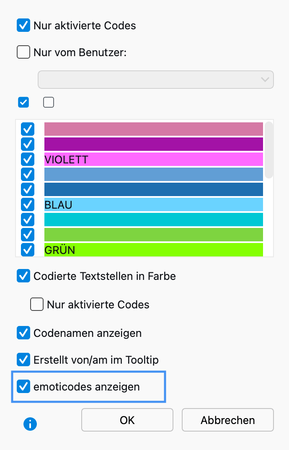Viewport: 289px width, 450px height.
Task: Uncheck the VIOLETT color checkbox
Action: 28,159
